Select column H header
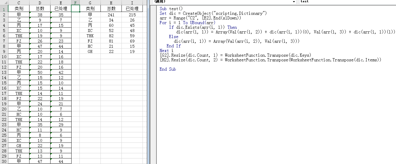This screenshot has height=164, width=396. [111, 3]
